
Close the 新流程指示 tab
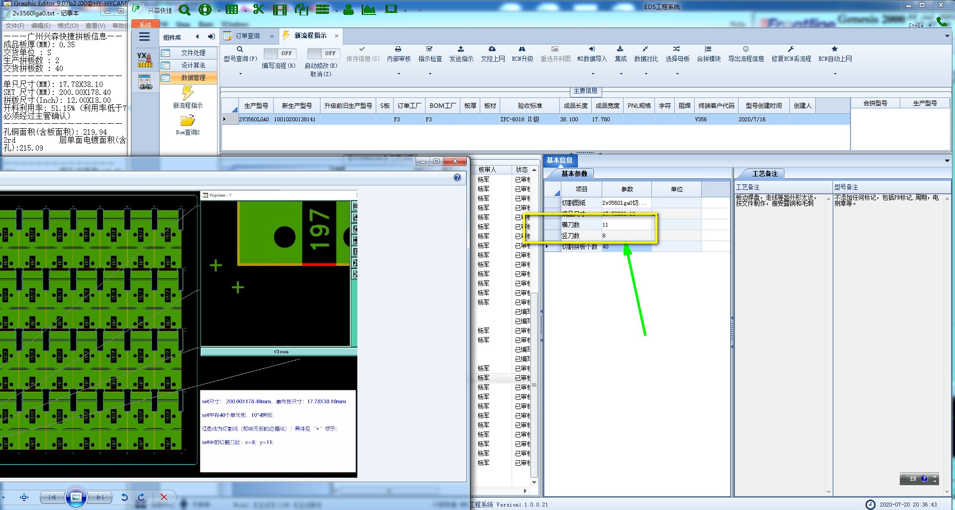point(336,36)
